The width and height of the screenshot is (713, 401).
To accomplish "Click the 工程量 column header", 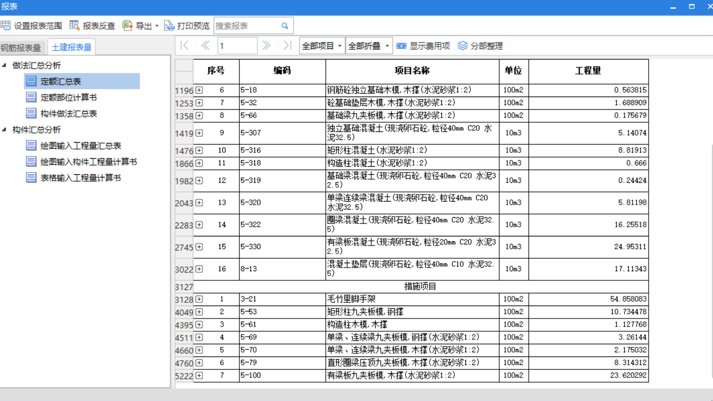I will coord(588,71).
